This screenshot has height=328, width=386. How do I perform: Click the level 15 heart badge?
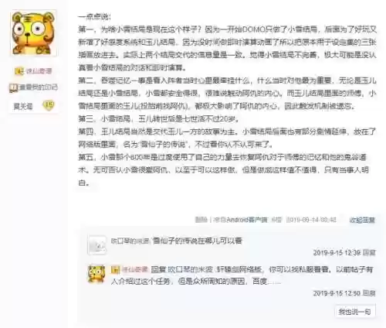point(49,105)
